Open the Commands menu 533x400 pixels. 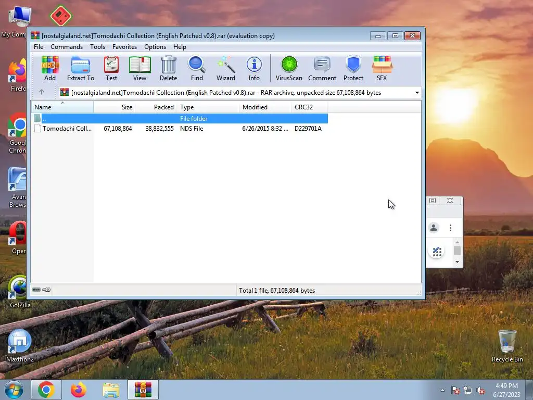click(67, 47)
